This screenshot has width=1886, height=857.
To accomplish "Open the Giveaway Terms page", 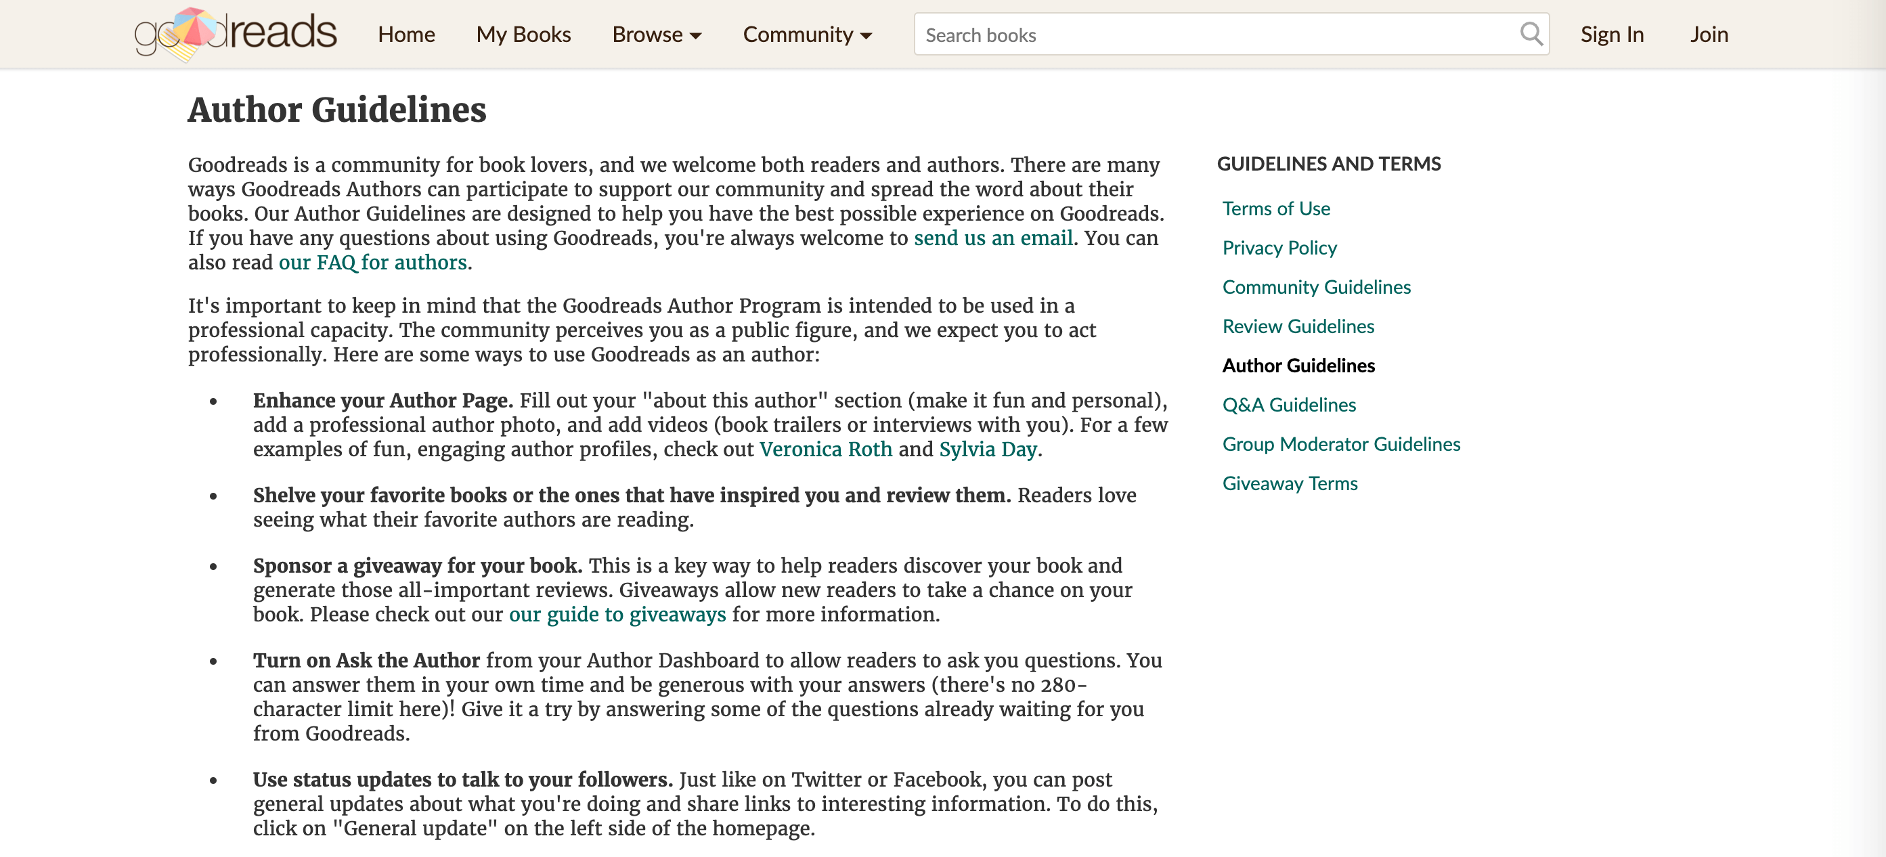I will [1290, 483].
